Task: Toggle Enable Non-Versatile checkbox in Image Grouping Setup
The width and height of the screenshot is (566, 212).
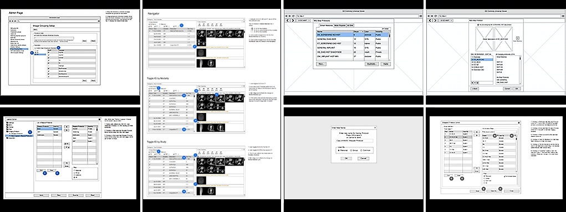Action: [x=35, y=35]
